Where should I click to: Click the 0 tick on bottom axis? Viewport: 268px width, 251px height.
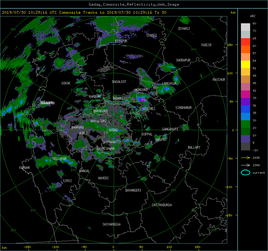(113, 247)
